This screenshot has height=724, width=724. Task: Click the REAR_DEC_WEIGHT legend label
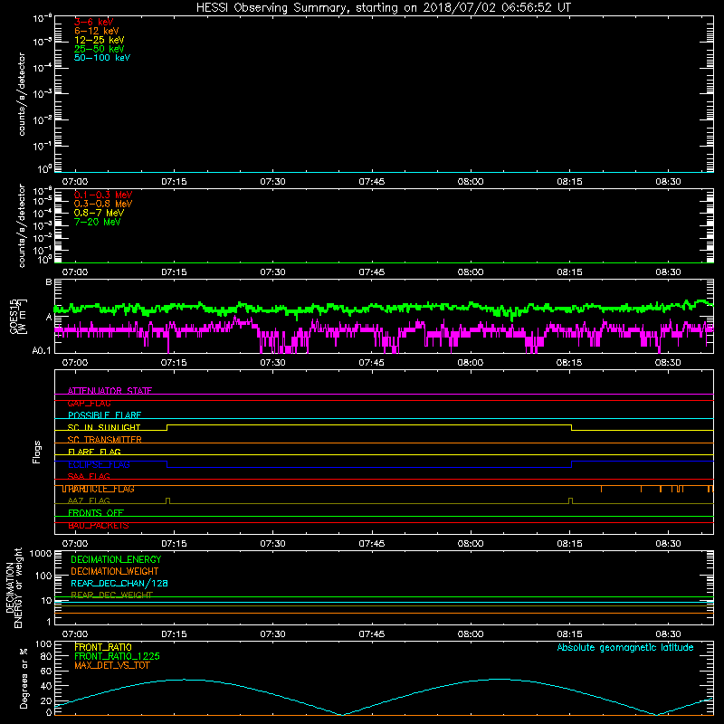coord(111,595)
